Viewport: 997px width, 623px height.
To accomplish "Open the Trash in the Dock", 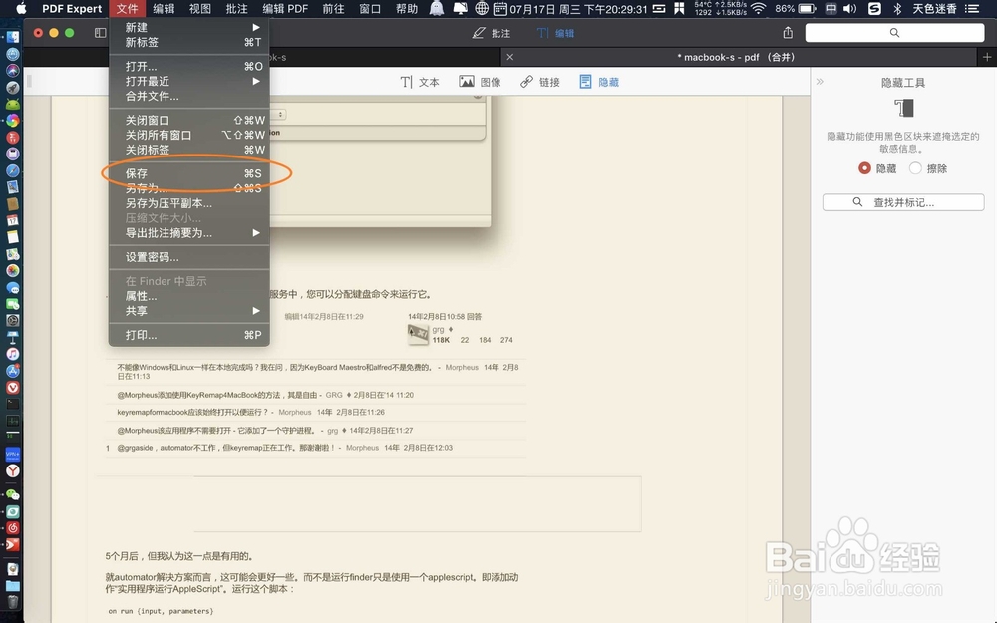I will tap(13, 601).
